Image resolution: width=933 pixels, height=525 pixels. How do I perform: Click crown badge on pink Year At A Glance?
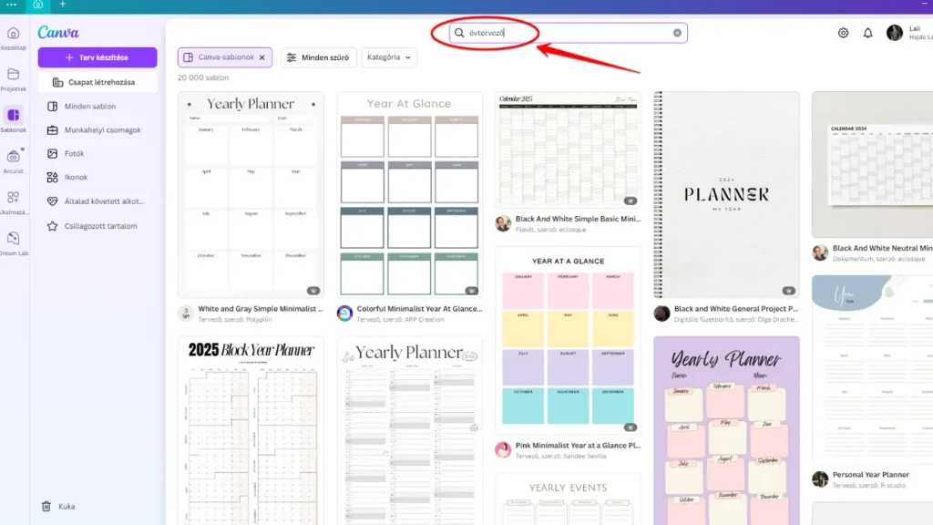coord(631,427)
